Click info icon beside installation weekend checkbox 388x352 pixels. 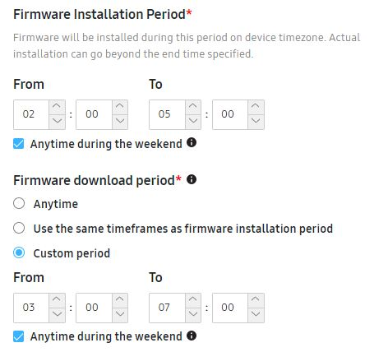(x=192, y=142)
